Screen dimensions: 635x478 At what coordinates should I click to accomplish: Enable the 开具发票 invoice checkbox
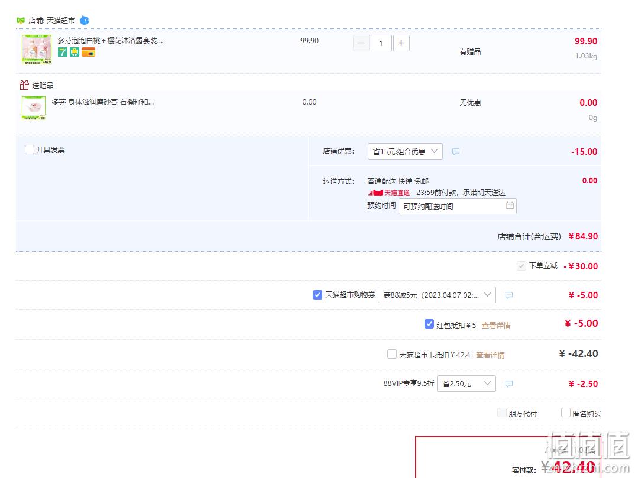(x=29, y=149)
